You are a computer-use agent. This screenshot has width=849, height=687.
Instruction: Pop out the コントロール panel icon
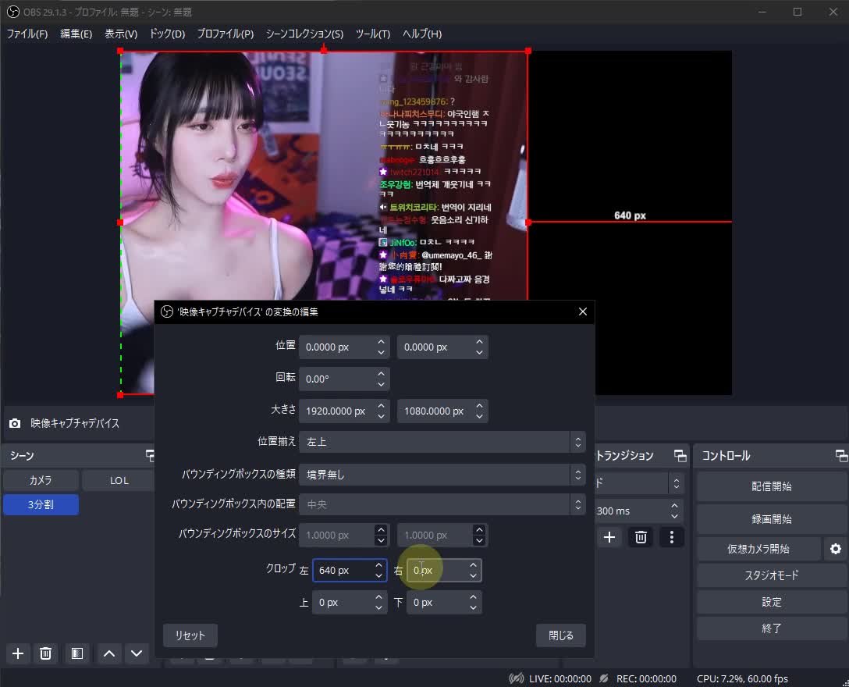841,455
